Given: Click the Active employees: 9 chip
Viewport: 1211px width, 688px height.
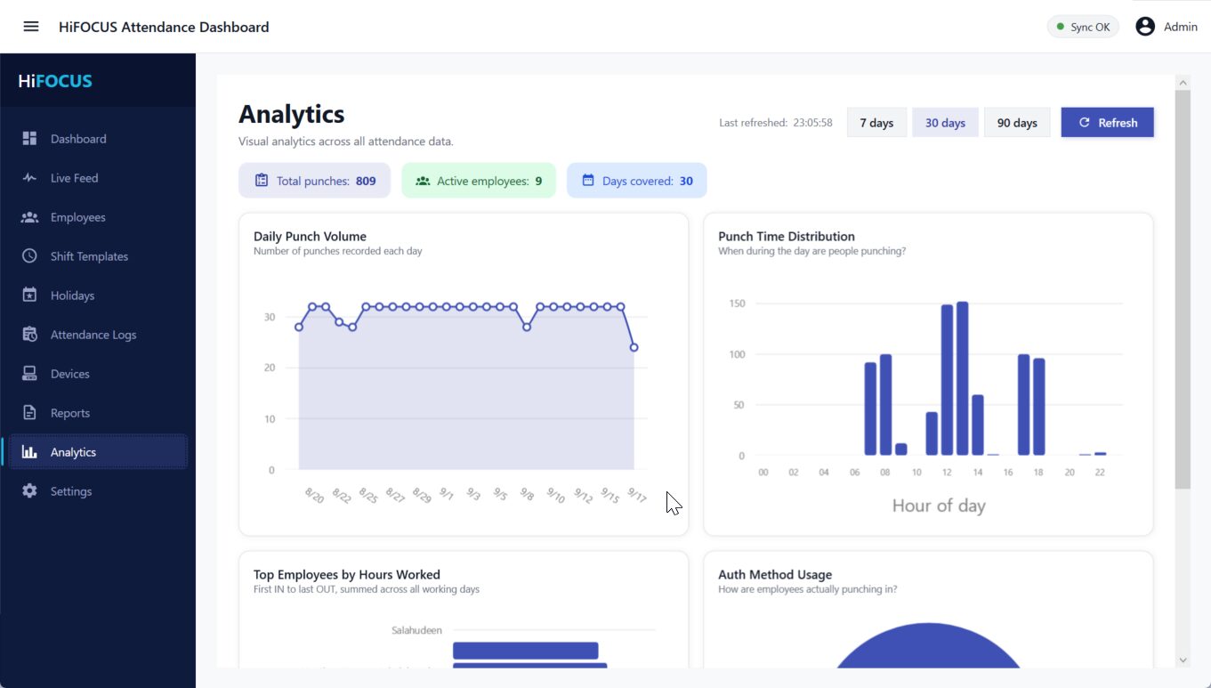Looking at the screenshot, I should click(x=479, y=181).
